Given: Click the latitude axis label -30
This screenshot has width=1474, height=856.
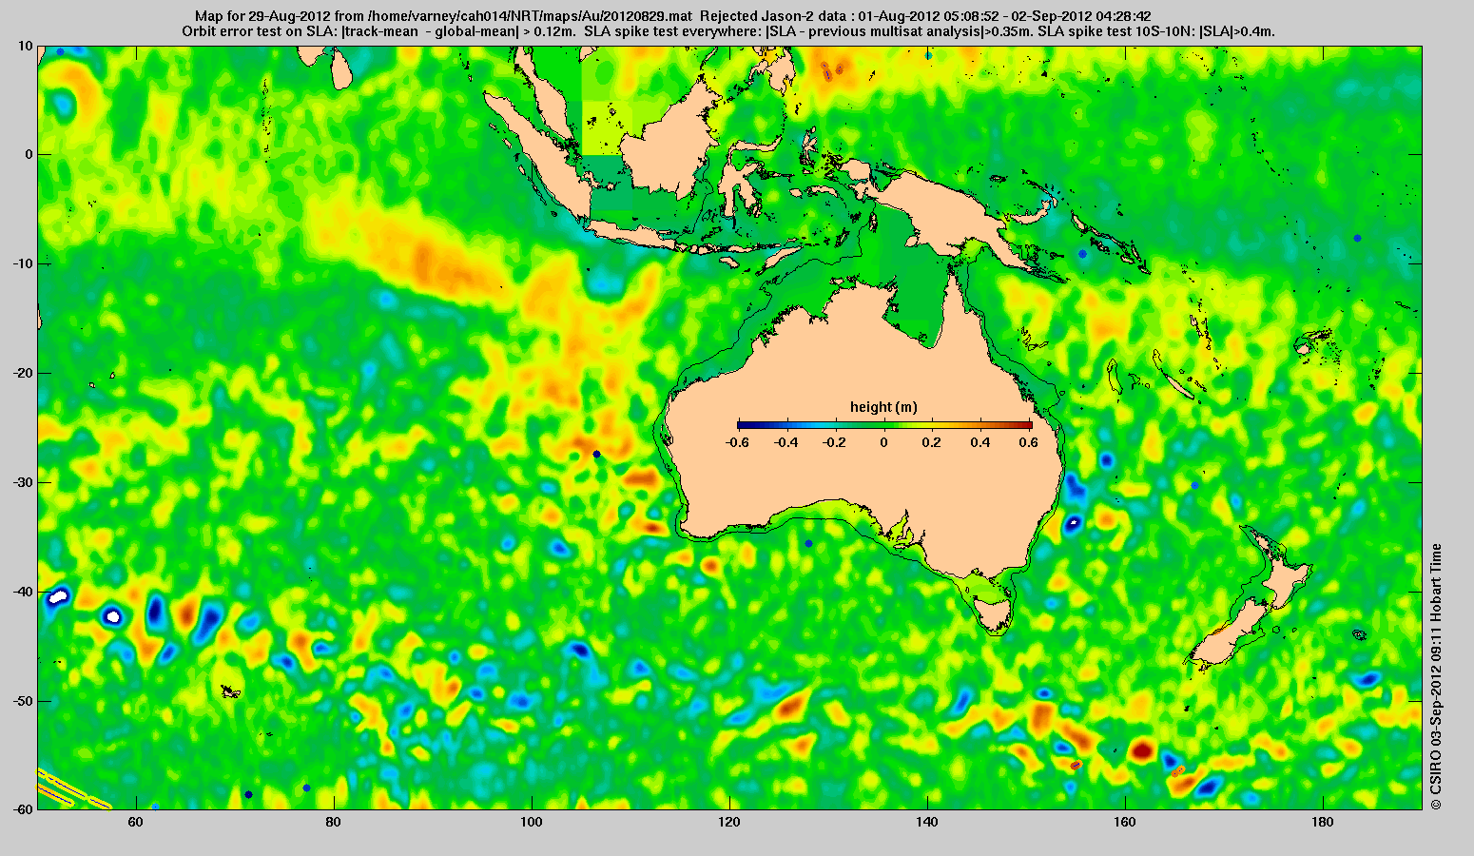Looking at the screenshot, I should click(23, 482).
